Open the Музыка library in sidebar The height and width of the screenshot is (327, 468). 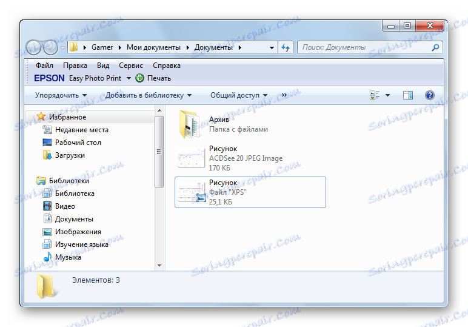click(68, 257)
